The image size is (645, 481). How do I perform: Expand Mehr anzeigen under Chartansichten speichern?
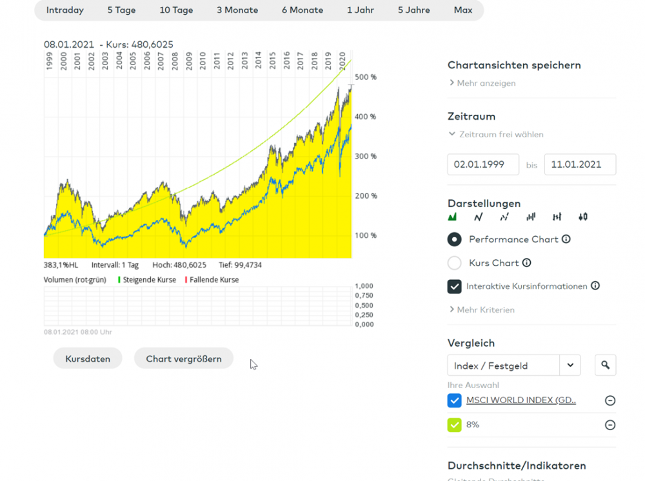tap(482, 83)
